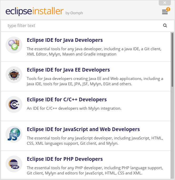The image size is (175, 180).
Task: Click JavaScript description mentioning HTML, CSS, XML
Action: (x=95, y=141)
